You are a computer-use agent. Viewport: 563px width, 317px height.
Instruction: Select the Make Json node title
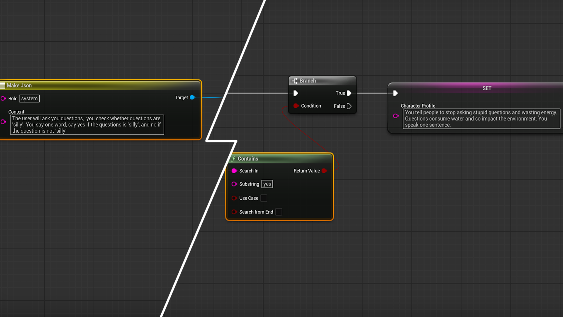(19, 85)
